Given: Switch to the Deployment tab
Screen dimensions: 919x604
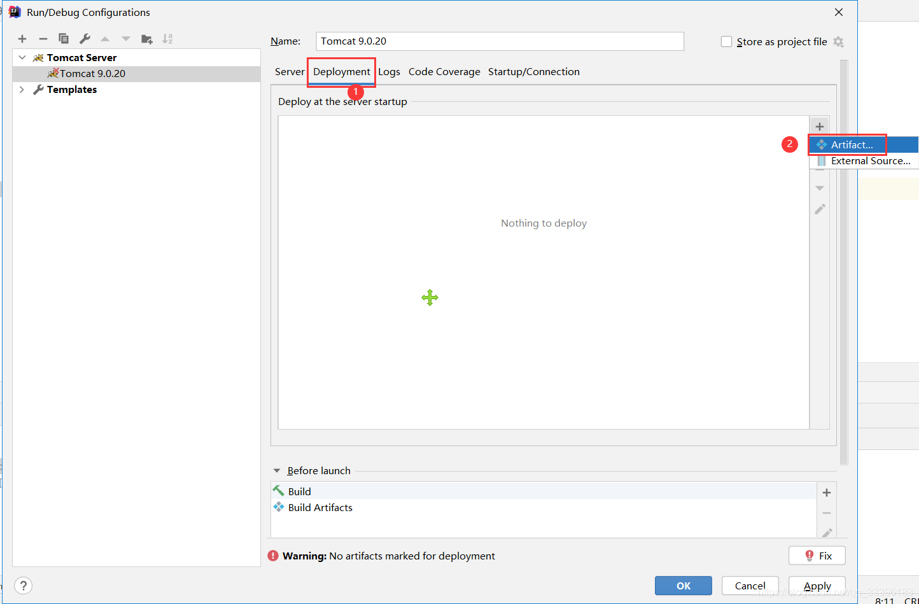Looking at the screenshot, I should tap(342, 72).
